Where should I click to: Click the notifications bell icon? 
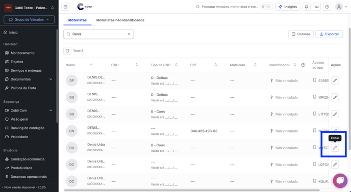[307, 7]
